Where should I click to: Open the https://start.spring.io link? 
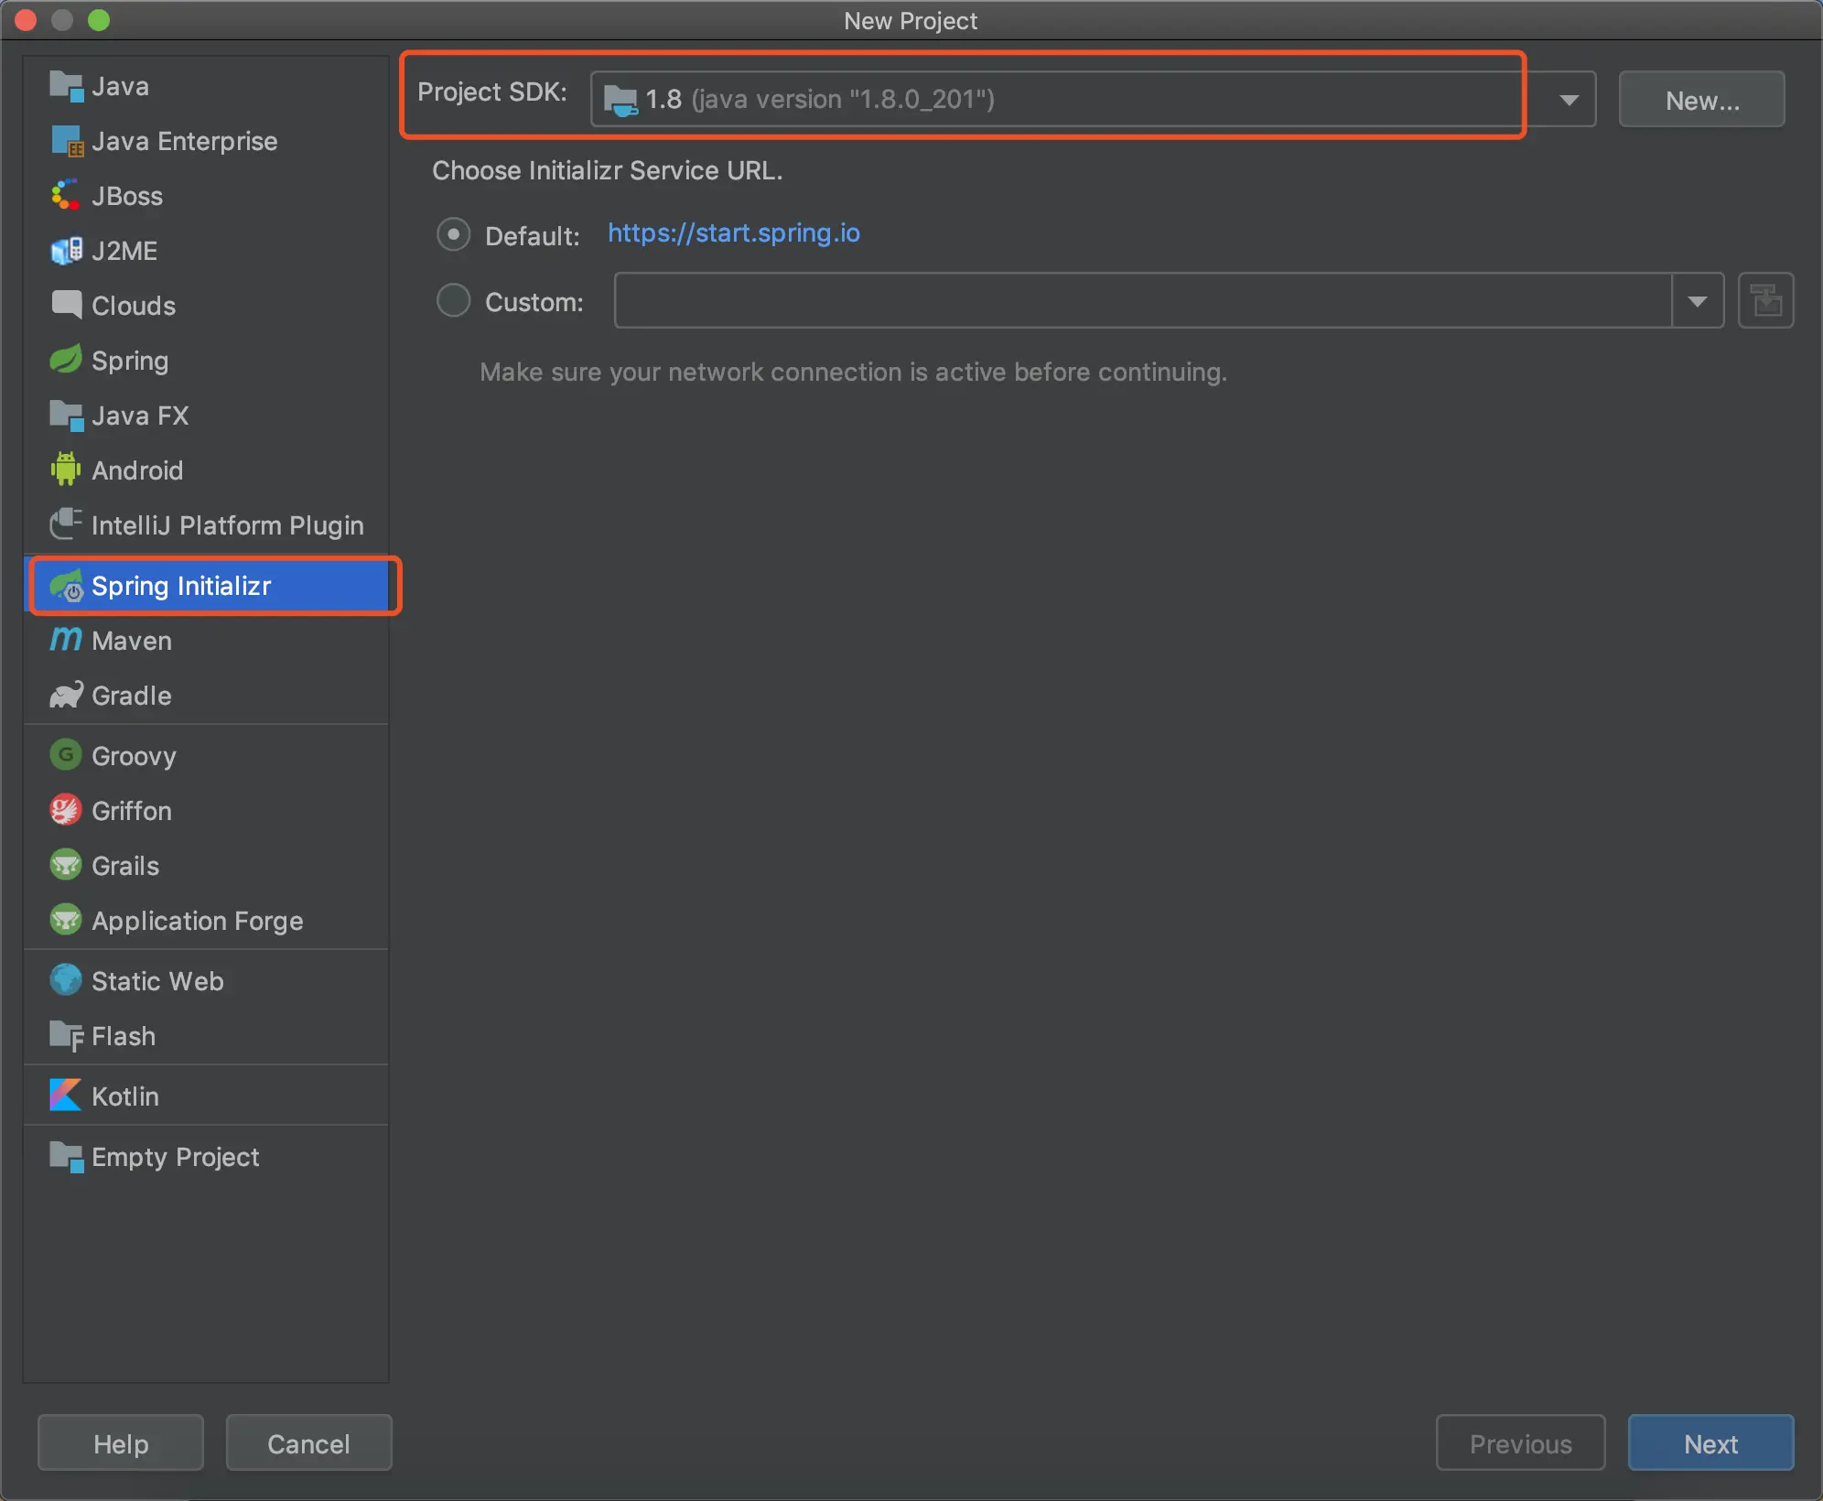[x=734, y=232]
